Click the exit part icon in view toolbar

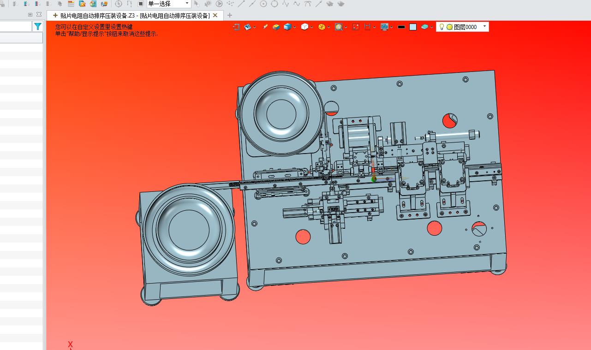click(236, 27)
